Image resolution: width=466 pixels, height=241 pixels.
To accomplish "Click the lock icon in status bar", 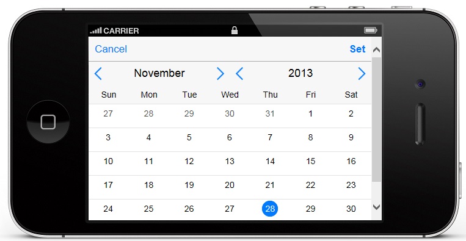I will click(x=235, y=31).
